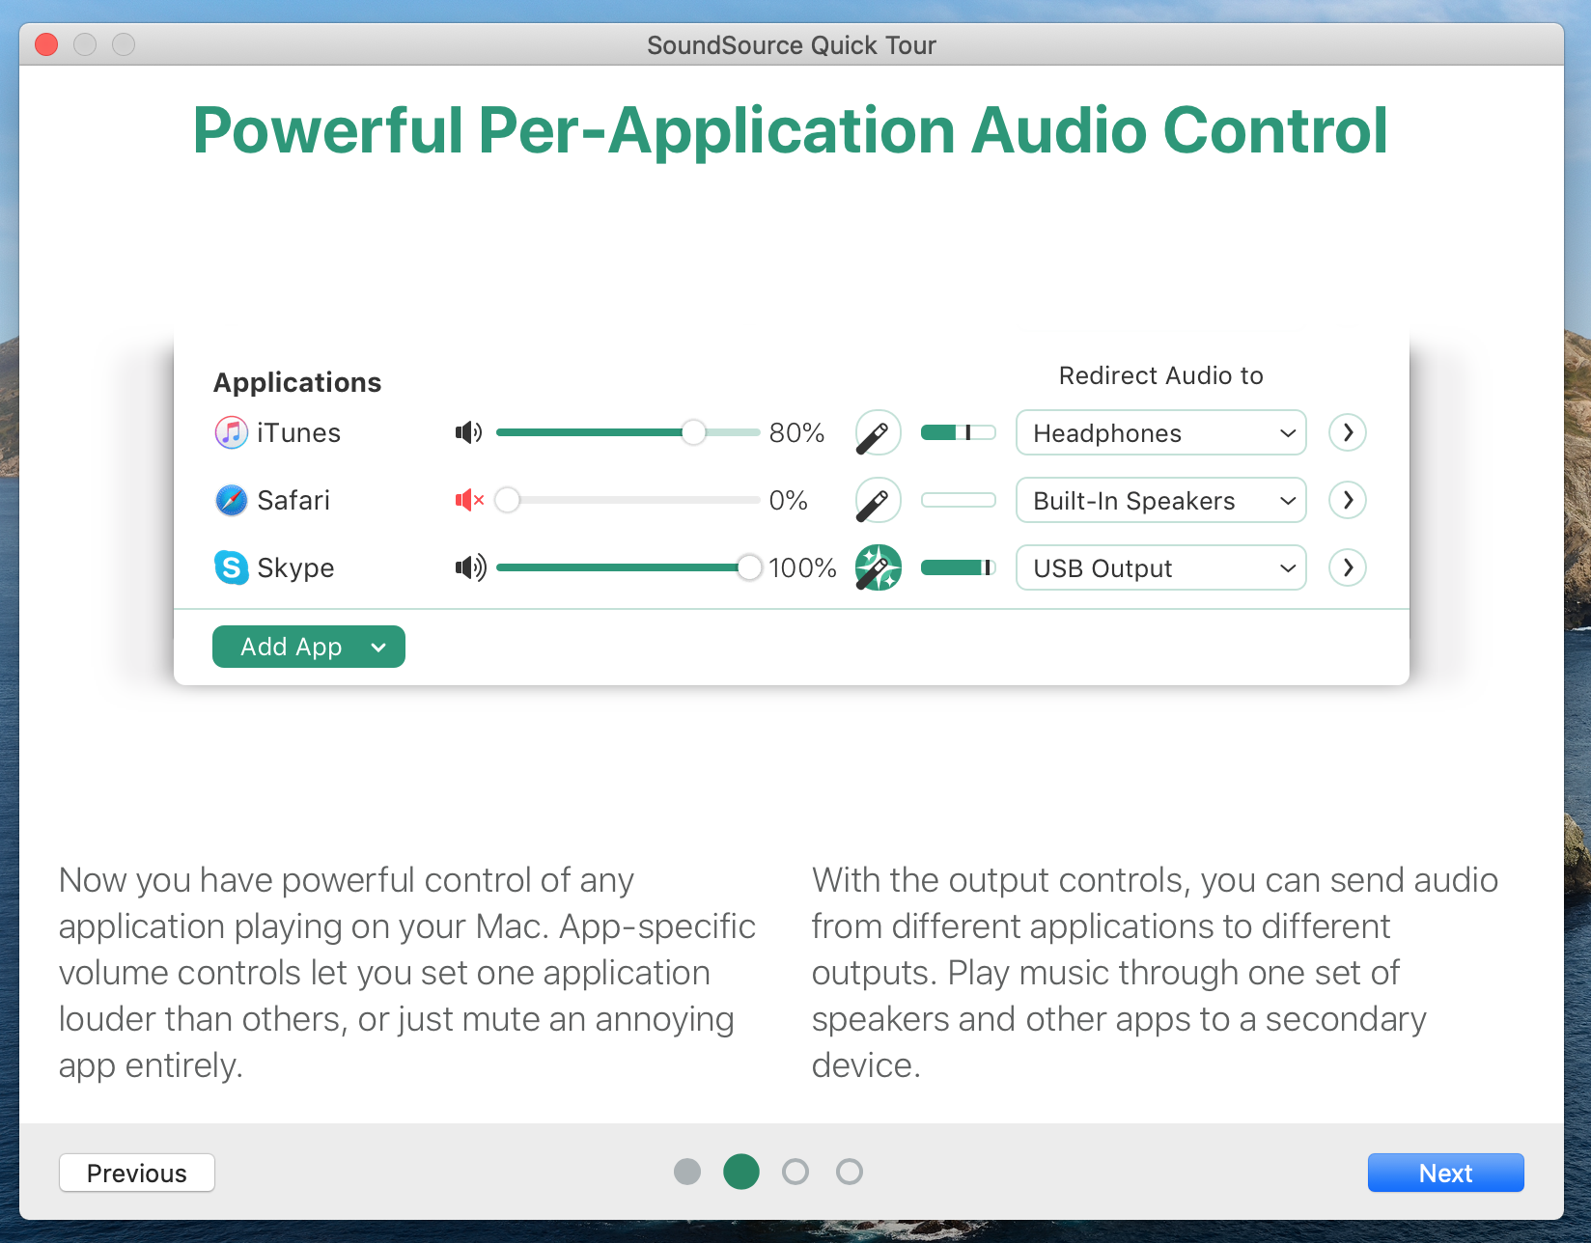Viewport: 1591px width, 1243px height.
Task: Click the iTunes app icon
Action: 231,432
